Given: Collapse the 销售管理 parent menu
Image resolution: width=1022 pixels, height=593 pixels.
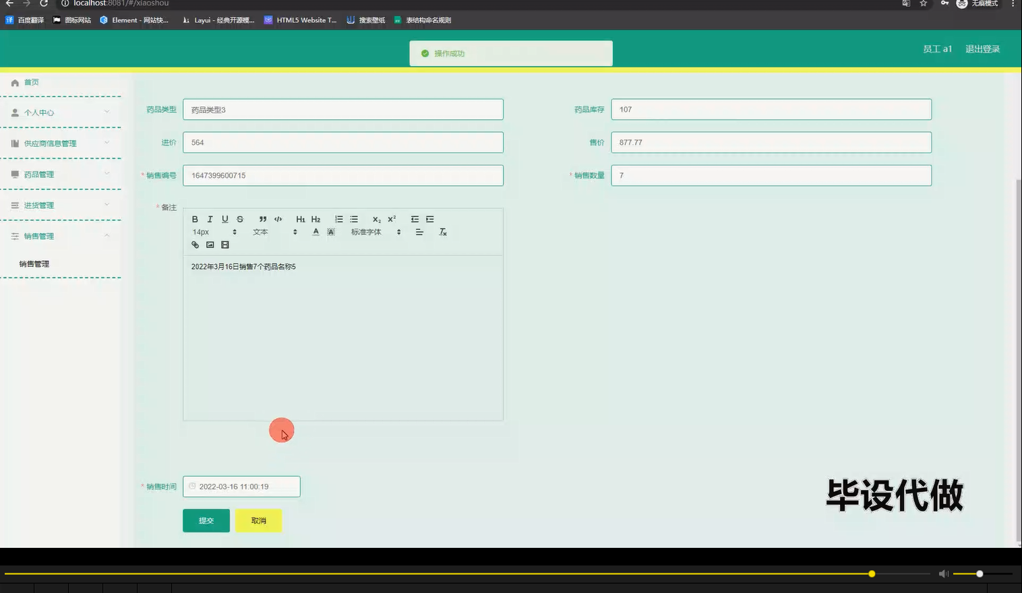Looking at the screenshot, I should [61, 236].
